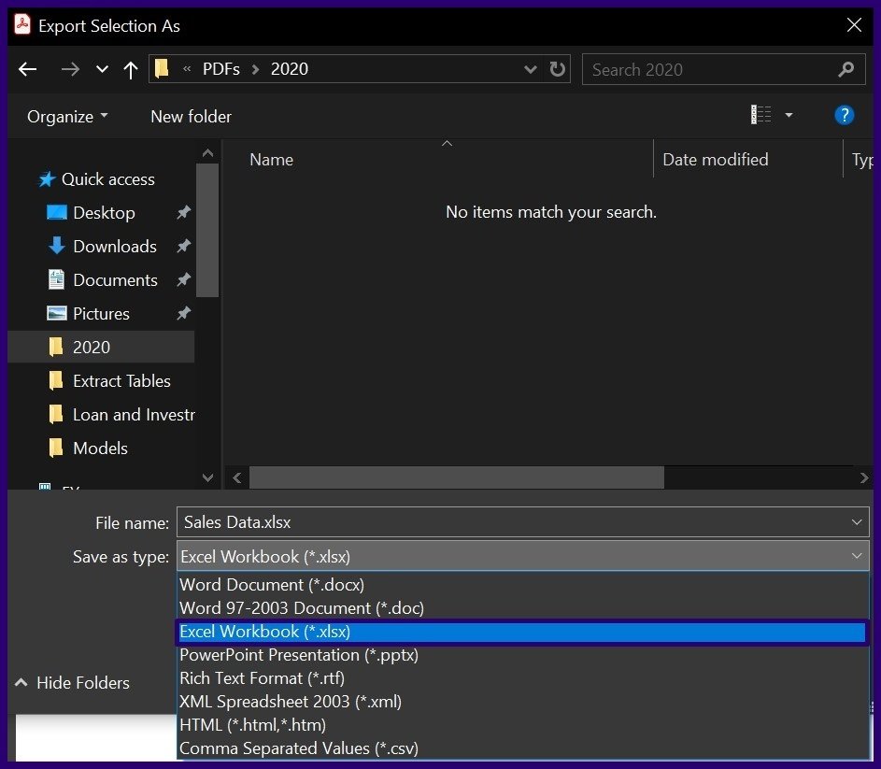Sort files by Date modified column
The image size is (881, 769).
716,160
